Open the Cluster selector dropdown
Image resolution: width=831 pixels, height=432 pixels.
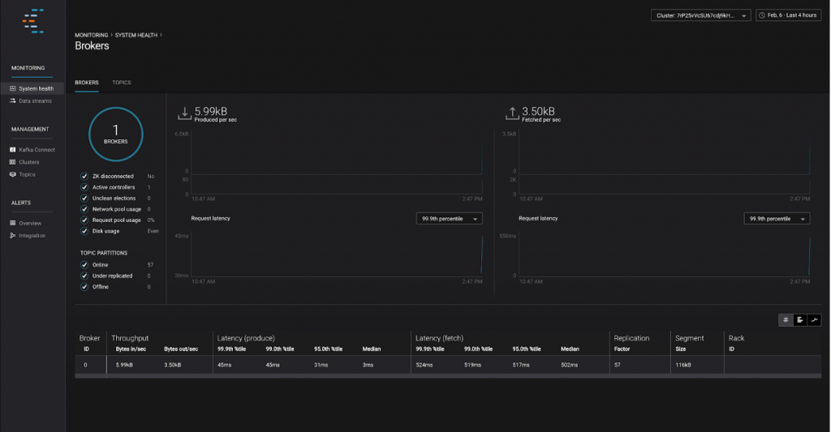(700, 15)
